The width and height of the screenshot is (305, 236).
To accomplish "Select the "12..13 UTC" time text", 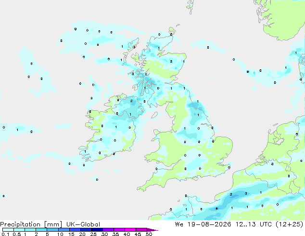I will [x=254, y=224].
